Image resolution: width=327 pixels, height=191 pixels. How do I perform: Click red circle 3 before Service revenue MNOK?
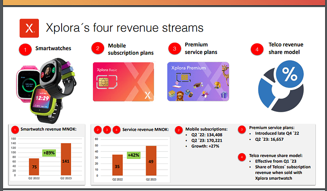tap(107, 130)
